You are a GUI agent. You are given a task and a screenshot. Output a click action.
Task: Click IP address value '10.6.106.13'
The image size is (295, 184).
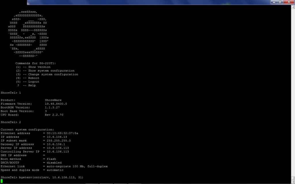(57, 137)
